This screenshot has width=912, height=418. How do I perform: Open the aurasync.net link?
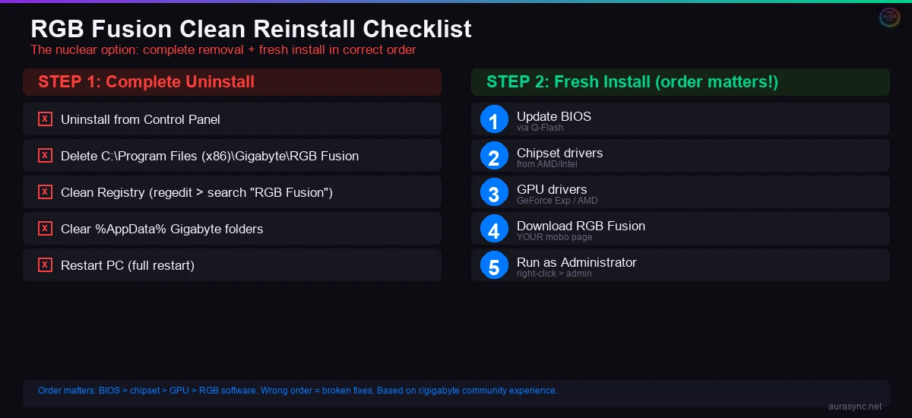tap(854, 407)
